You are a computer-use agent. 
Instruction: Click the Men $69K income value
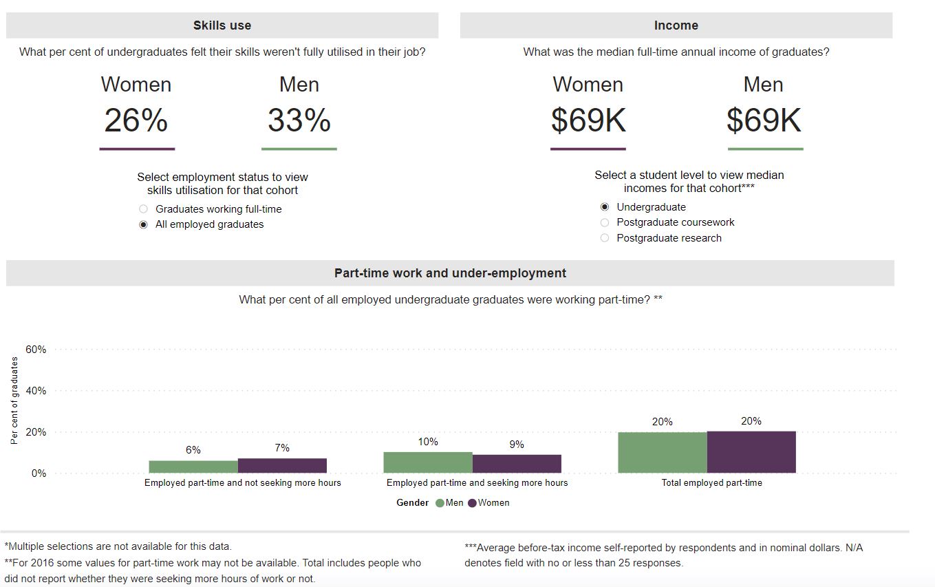pyautogui.click(x=764, y=120)
